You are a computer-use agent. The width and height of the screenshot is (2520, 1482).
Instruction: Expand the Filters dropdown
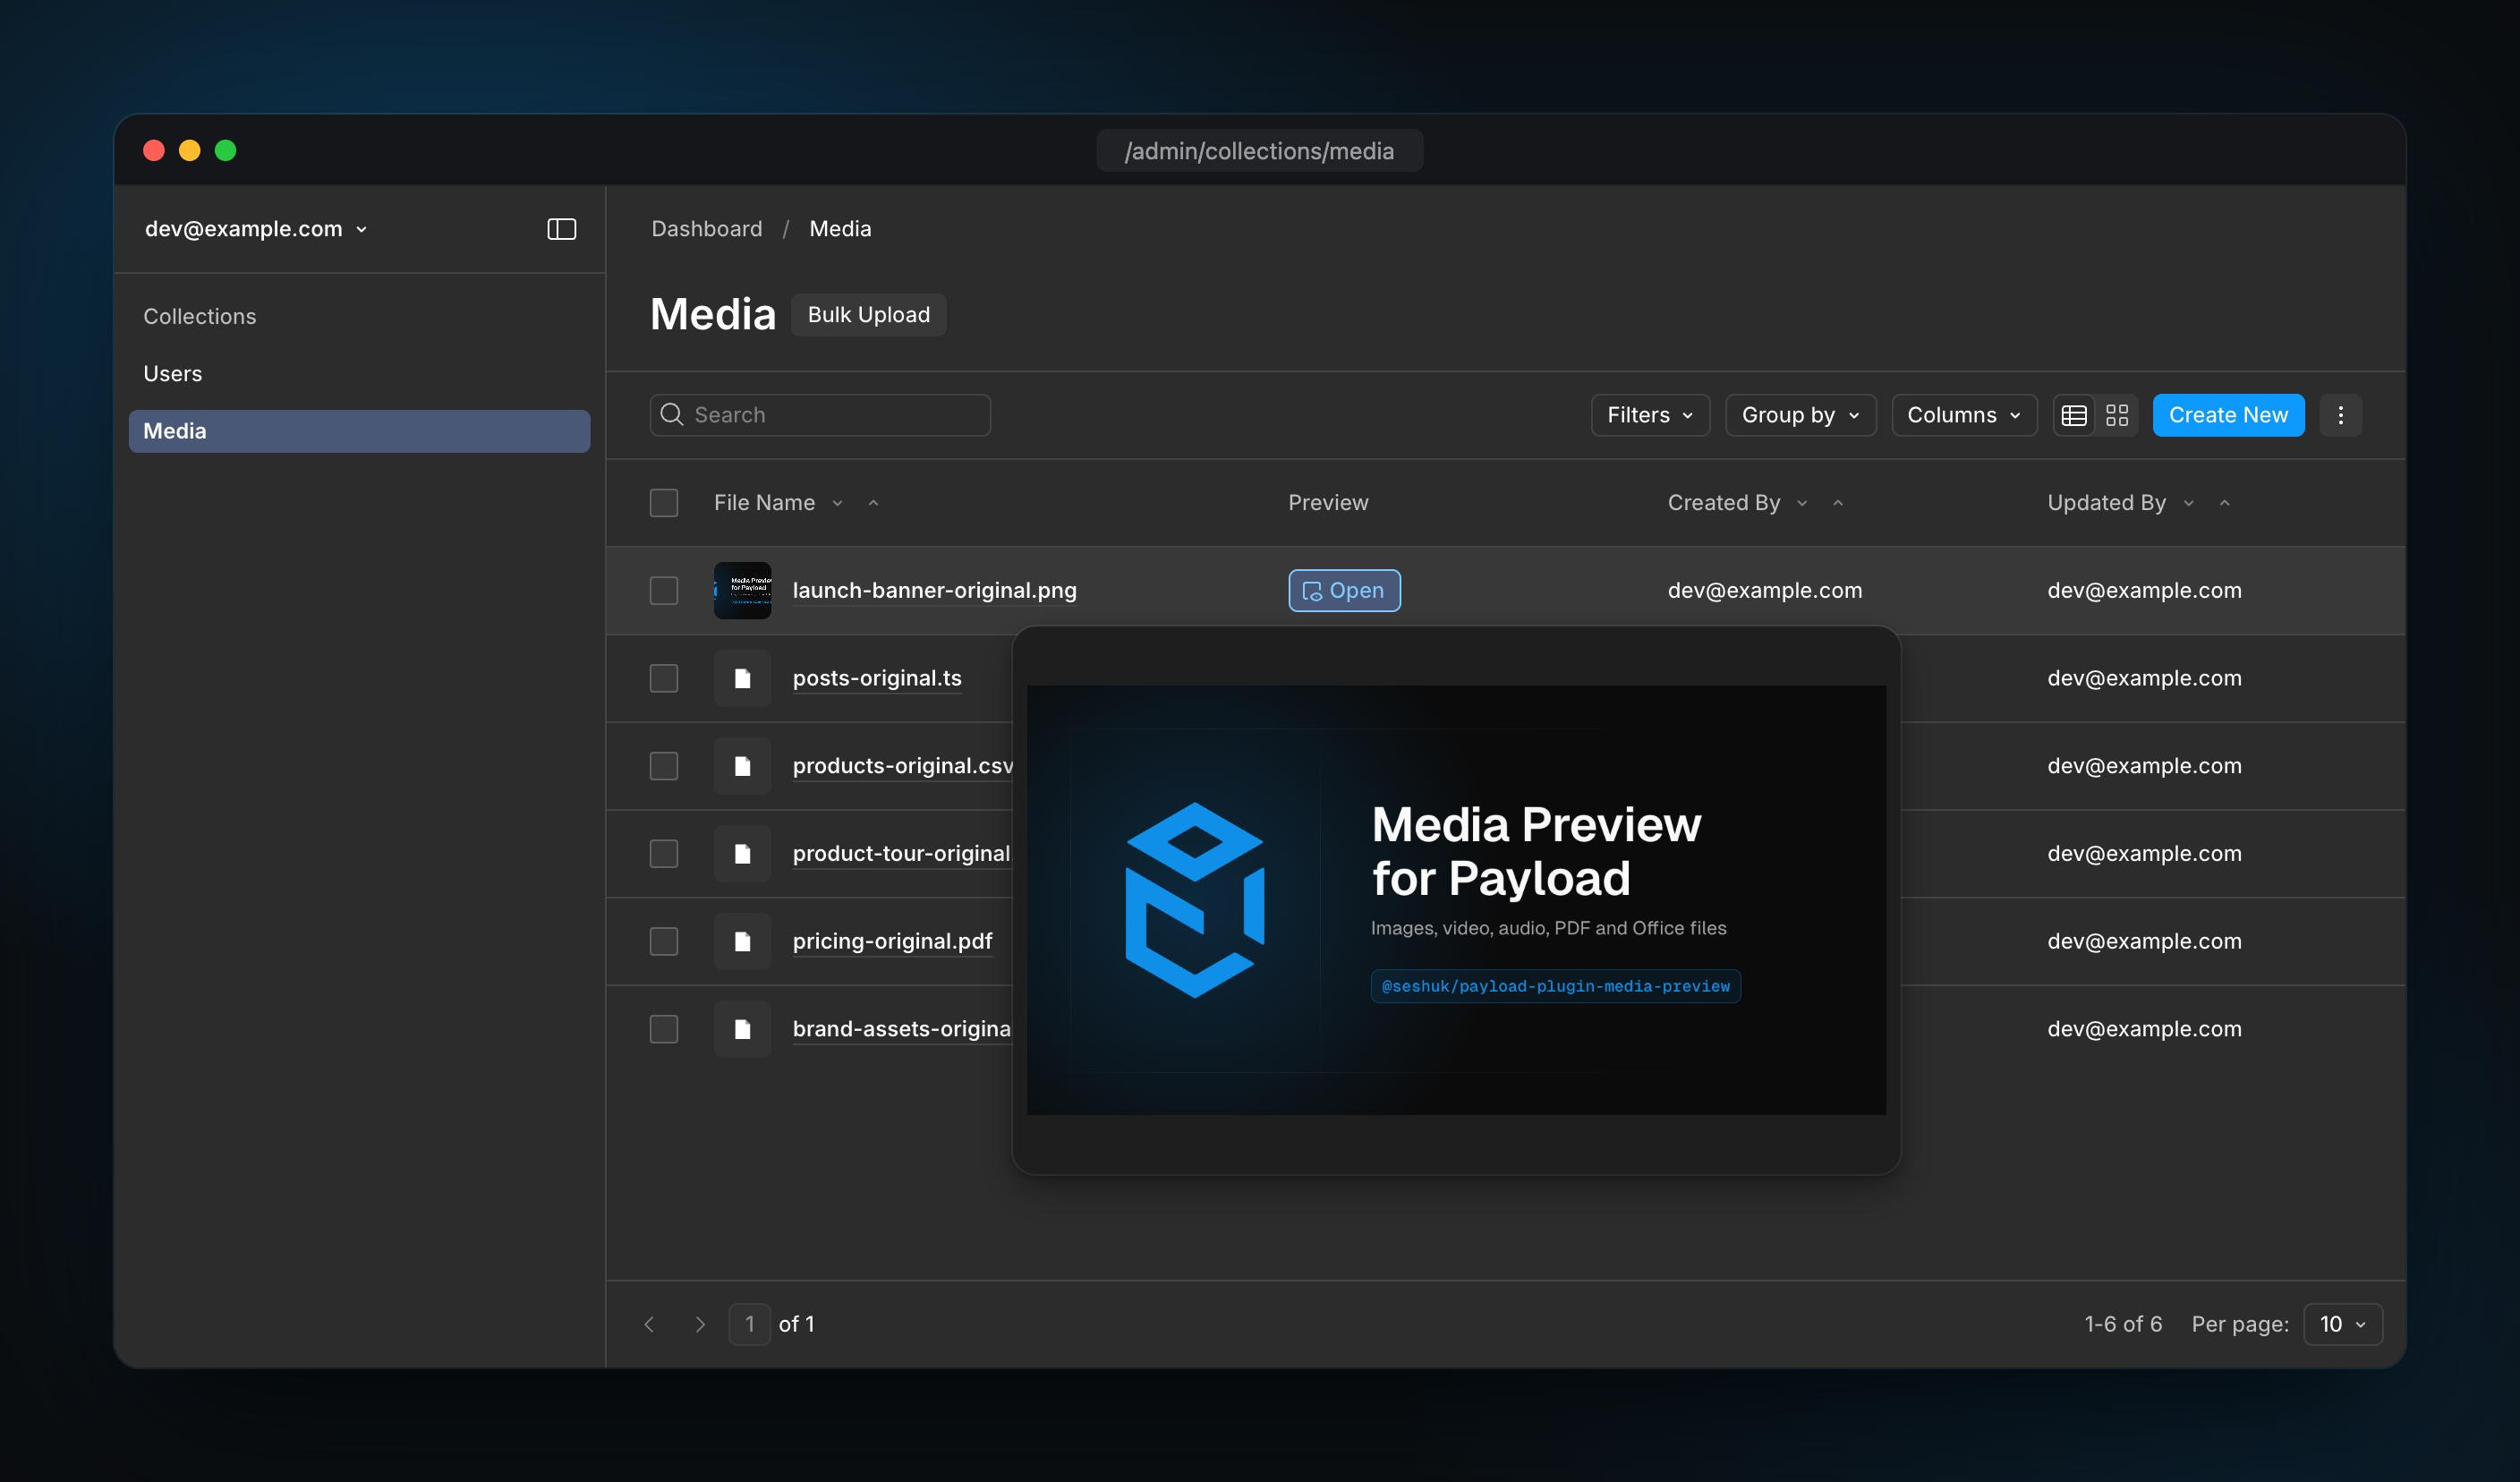pyautogui.click(x=1650, y=415)
